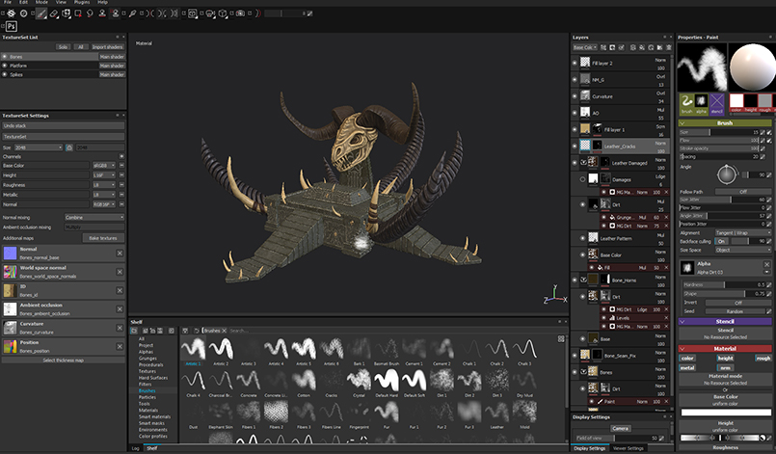Screen dimensions: 776x454
Task: Click the Camera button in Display Settings
Action: pos(620,428)
